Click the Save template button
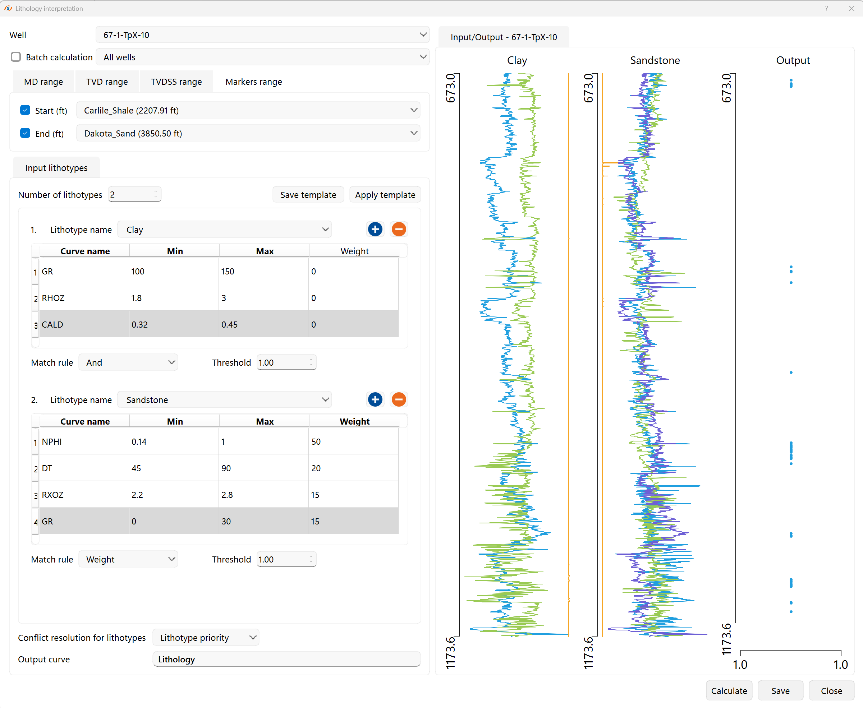The image size is (863, 708). pos(308,195)
